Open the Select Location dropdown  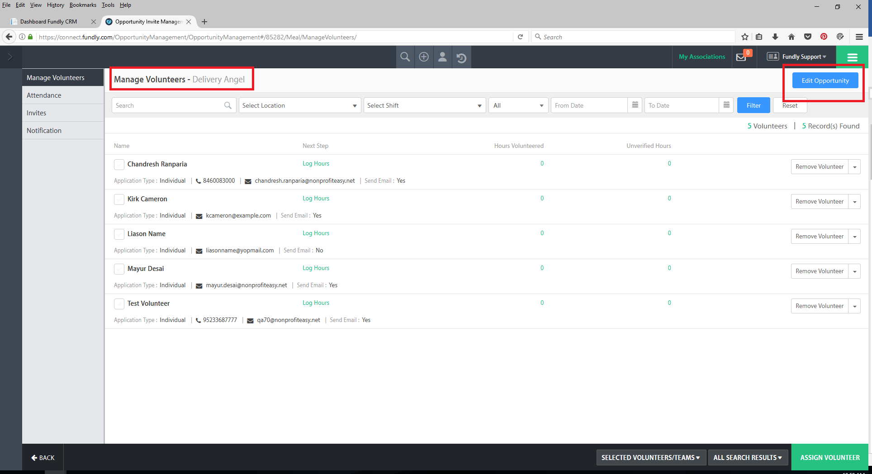pos(300,105)
